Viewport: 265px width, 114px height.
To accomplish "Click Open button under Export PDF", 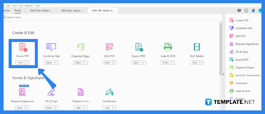I will (x=137, y=63).
